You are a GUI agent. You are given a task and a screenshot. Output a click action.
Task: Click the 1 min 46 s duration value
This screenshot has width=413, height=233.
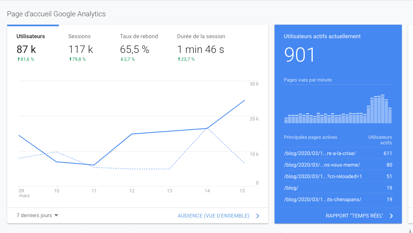click(x=201, y=49)
